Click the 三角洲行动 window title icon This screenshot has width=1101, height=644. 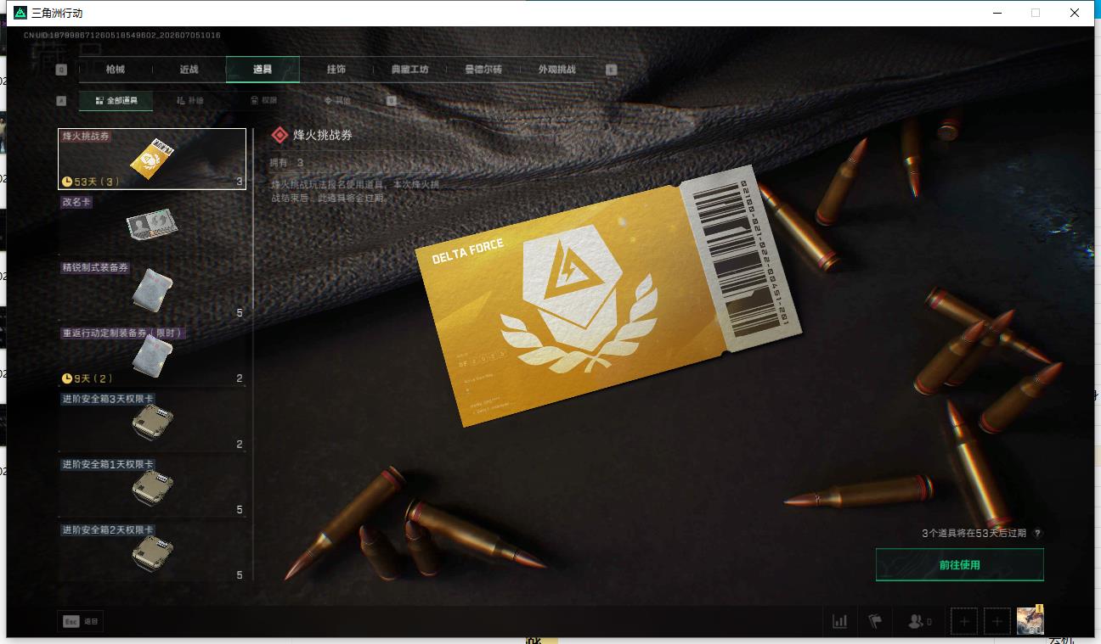point(20,13)
